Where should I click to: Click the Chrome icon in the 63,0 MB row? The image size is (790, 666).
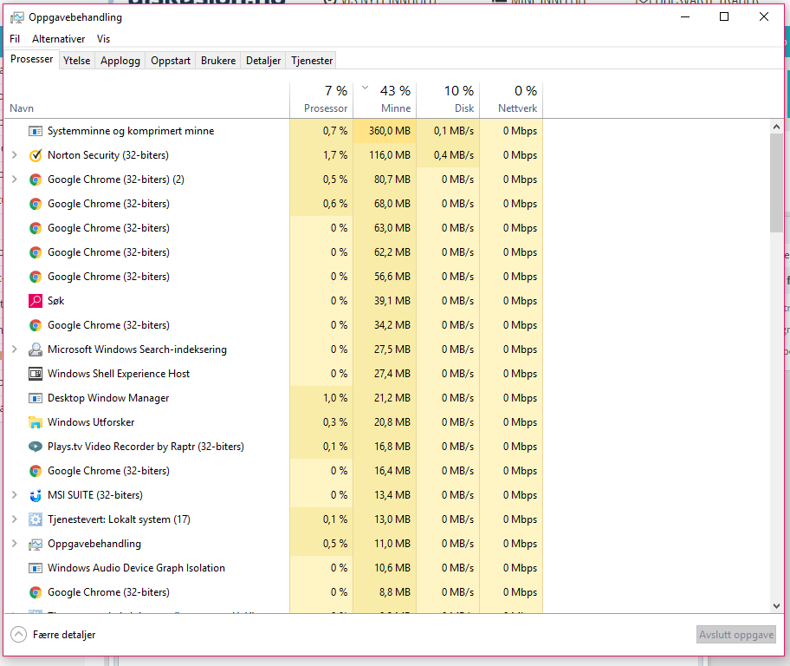(36, 228)
